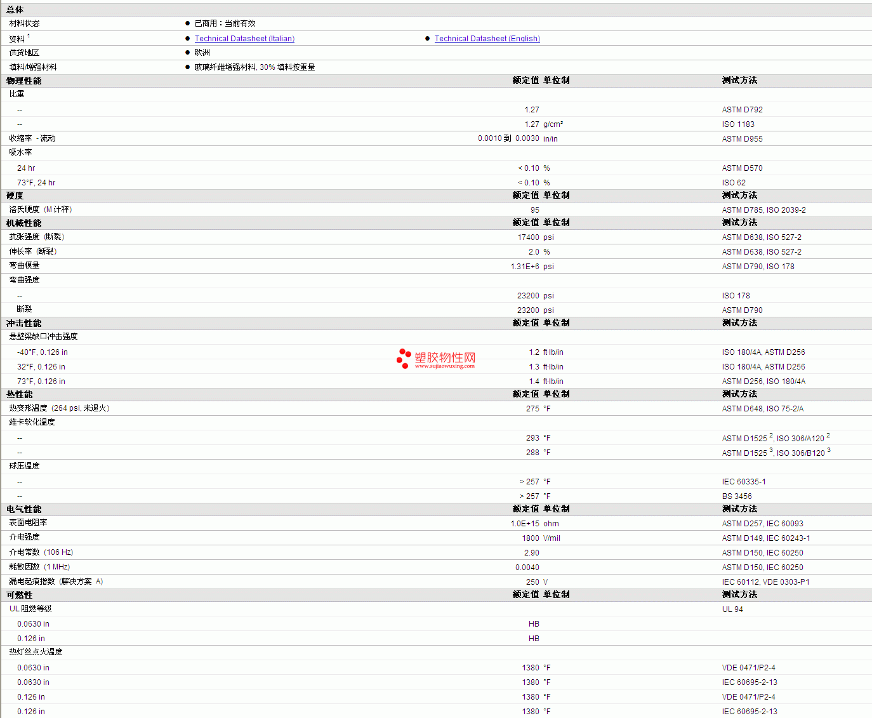The width and height of the screenshot is (872, 718).
Task: Click the 可燃性 section header
Action: coord(20,595)
